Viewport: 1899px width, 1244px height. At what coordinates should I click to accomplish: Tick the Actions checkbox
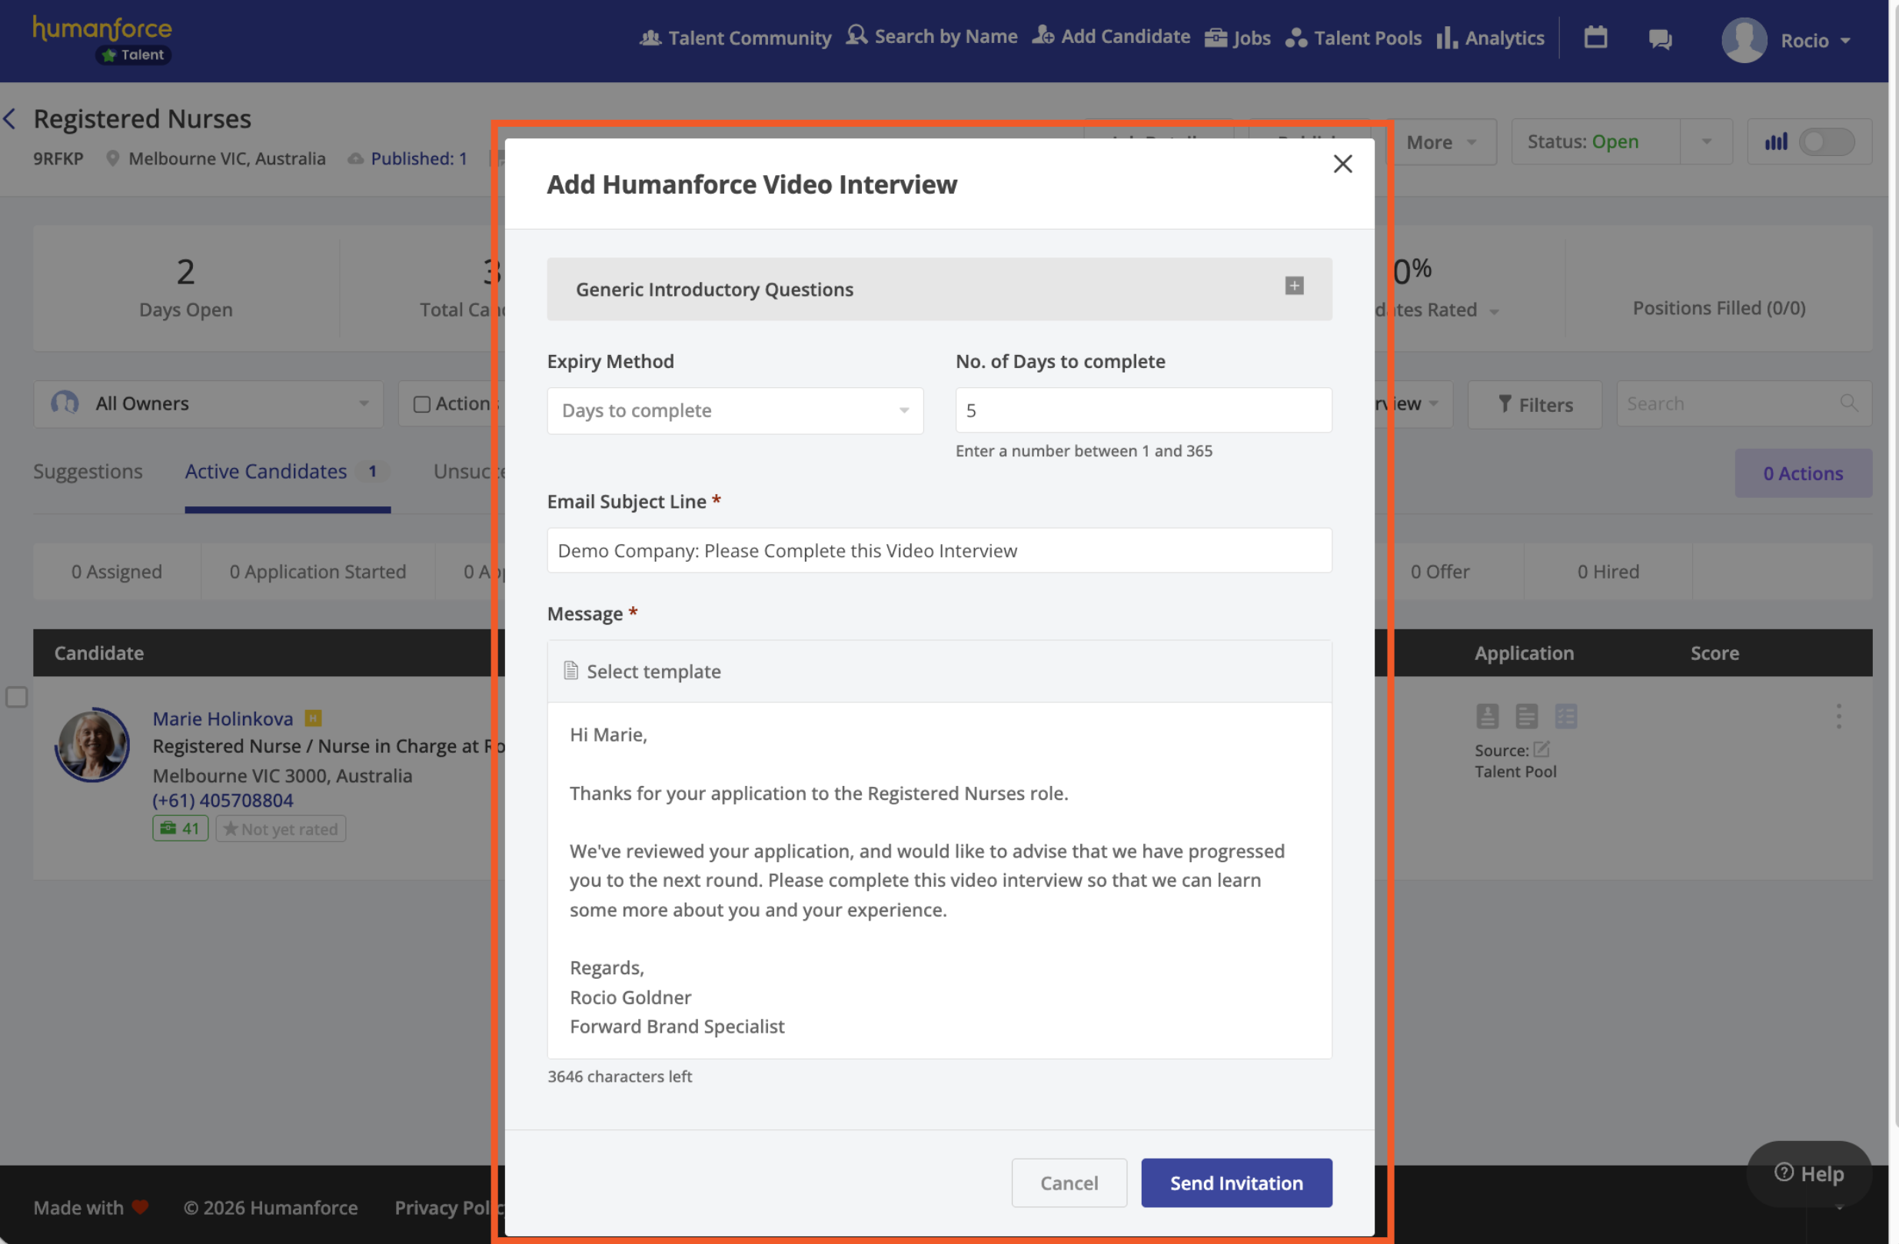click(x=421, y=404)
